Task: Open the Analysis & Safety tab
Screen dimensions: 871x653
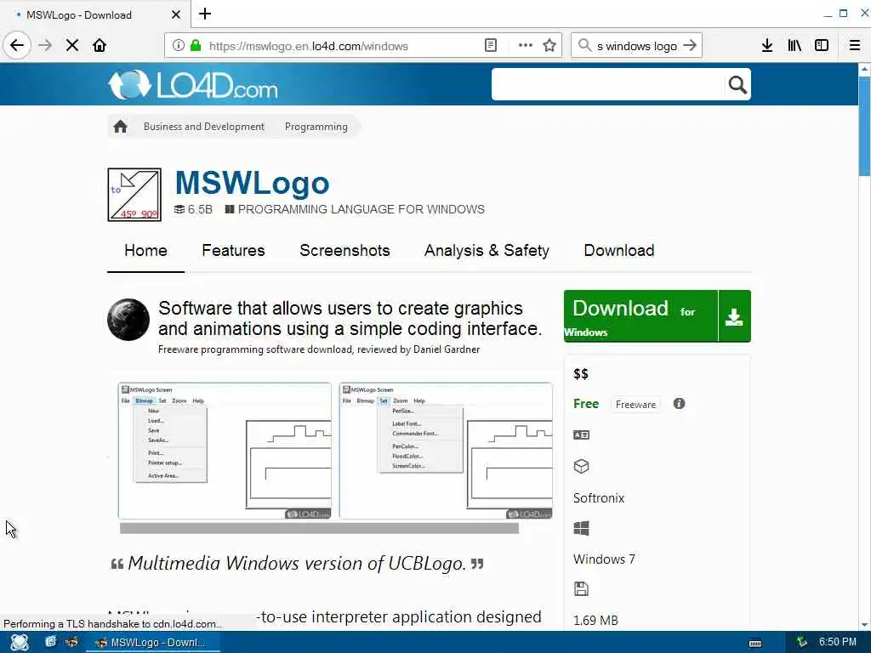Action: (x=487, y=251)
